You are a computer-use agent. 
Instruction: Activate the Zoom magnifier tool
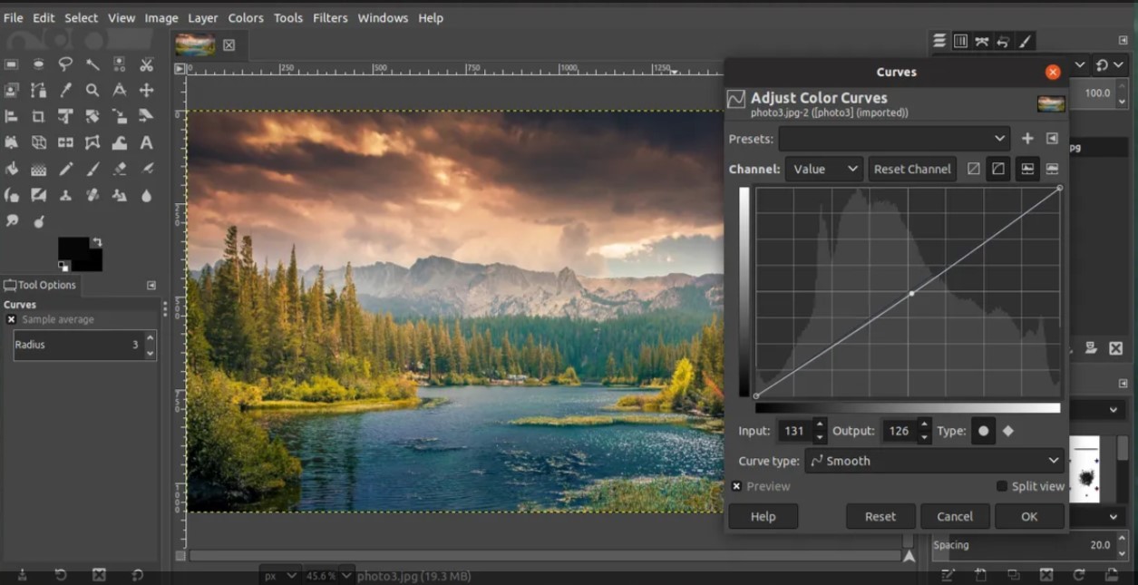click(x=92, y=91)
